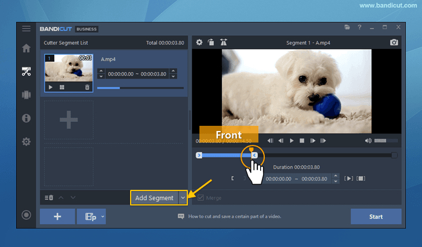Click the segment start handle on the timeline

(199, 155)
